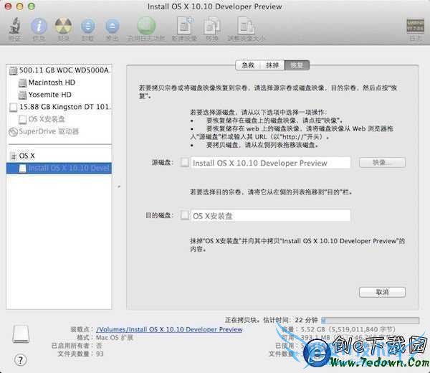The width and height of the screenshot is (430, 373).
Task: Click the Enable Journaling green icon
Action: tap(146, 26)
